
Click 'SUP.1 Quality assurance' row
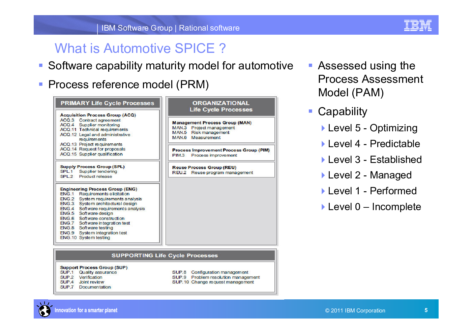pyautogui.click(x=88, y=272)
